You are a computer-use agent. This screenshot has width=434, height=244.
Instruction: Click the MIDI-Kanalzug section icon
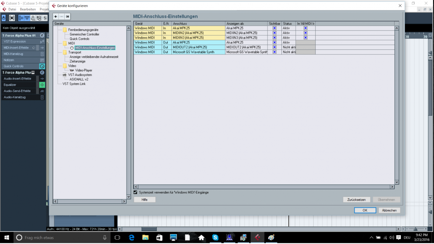tap(42, 54)
